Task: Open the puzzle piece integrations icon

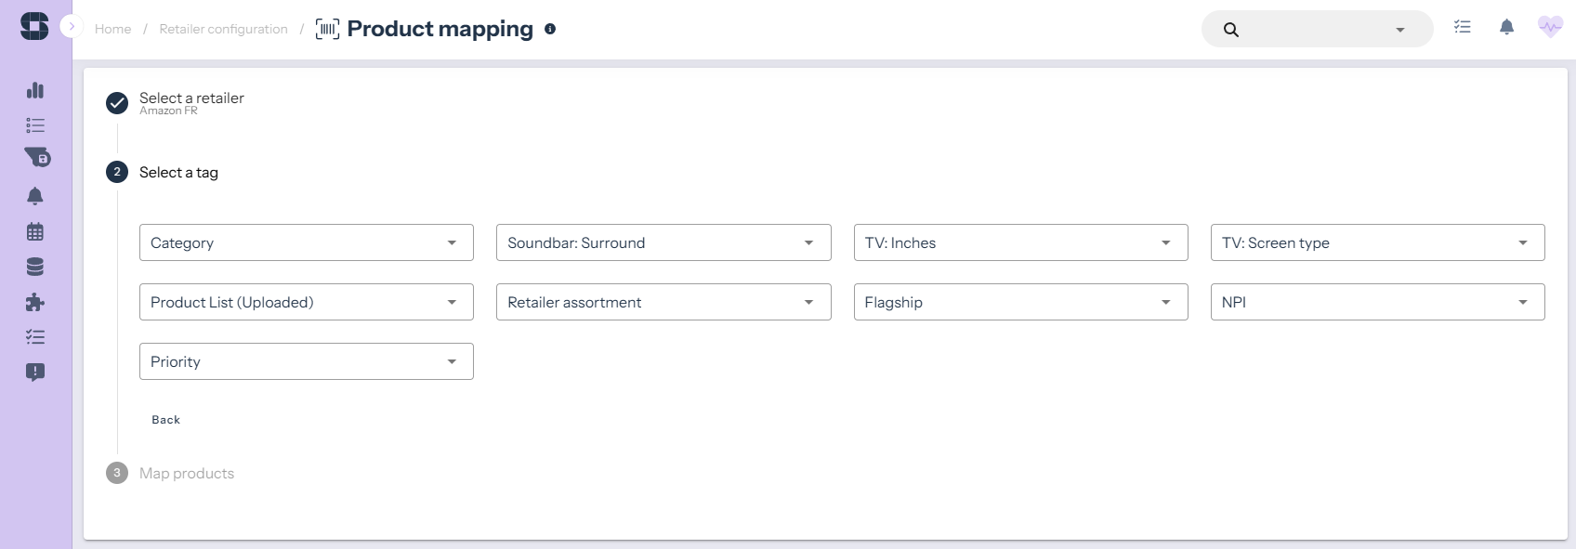Action: (x=35, y=302)
